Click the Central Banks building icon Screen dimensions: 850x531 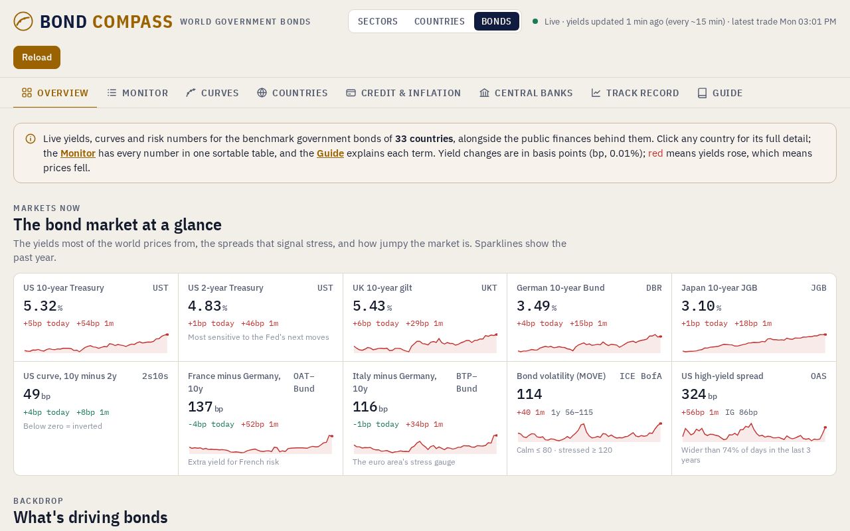point(484,93)
